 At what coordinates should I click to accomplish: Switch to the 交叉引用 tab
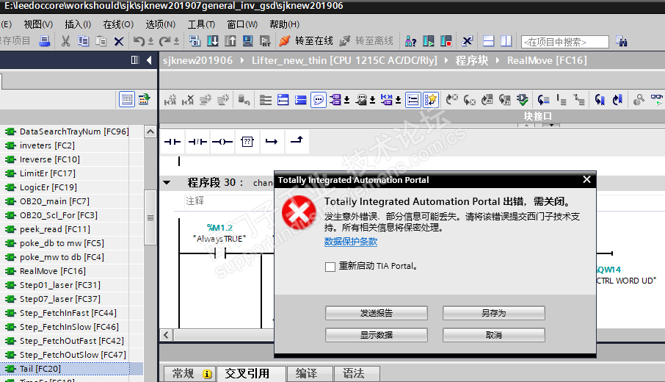(251, 373)
